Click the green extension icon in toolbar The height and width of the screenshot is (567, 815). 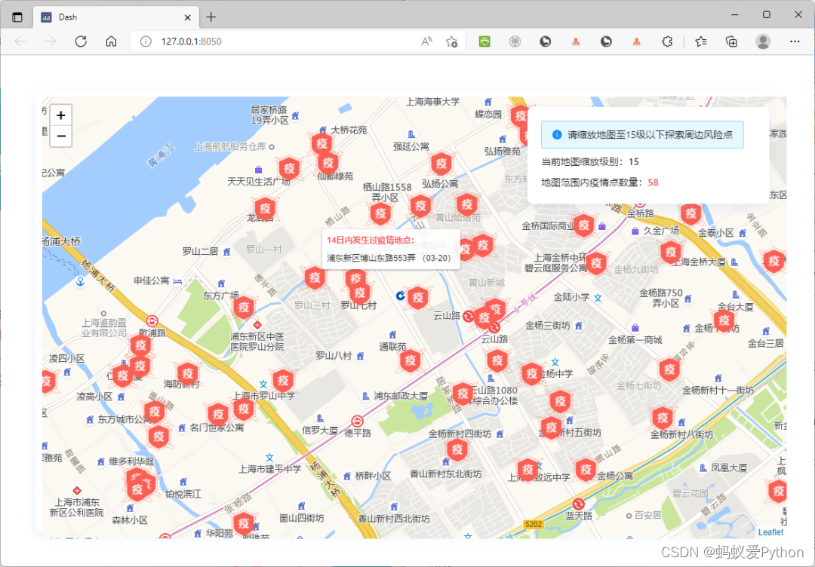[484, 41]
